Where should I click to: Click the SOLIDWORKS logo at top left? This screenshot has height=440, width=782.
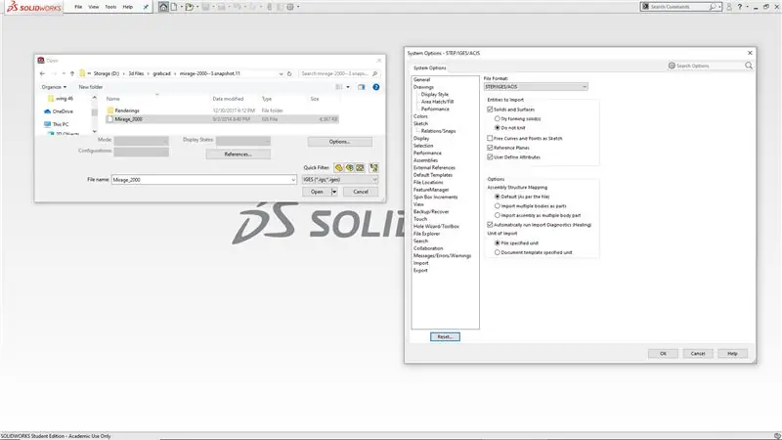(34, 7)
